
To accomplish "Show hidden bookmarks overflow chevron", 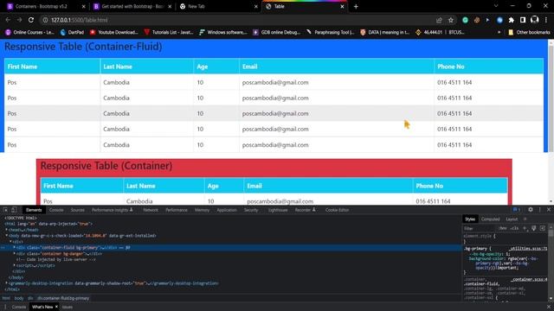I will coord(499,32).
